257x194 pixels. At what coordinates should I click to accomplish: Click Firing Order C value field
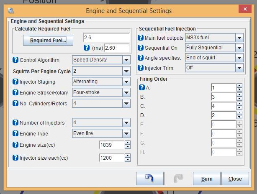[224, 106]
